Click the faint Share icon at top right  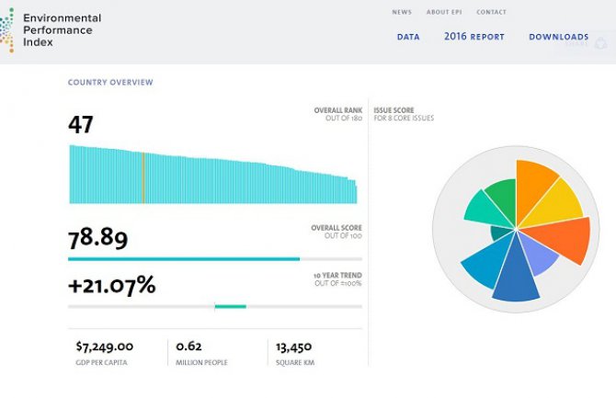(x=599, y=43)
